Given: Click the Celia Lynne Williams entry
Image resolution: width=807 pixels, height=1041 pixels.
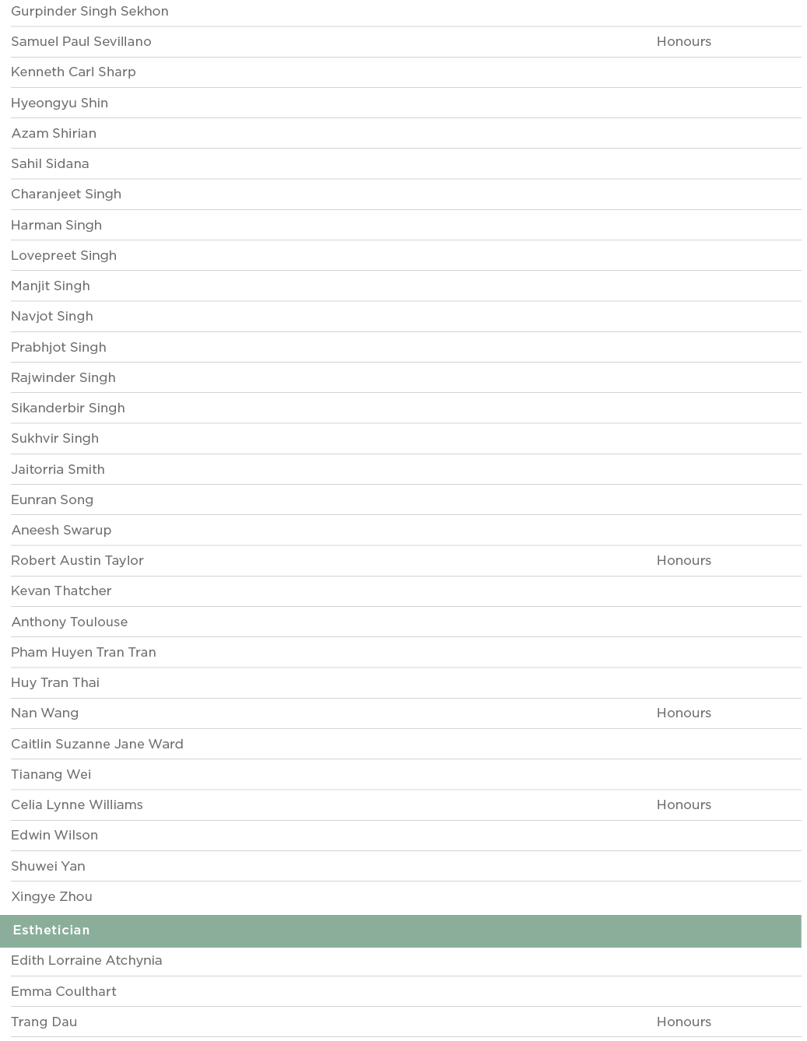Looking at the screenshot, I should coord(77,804).
